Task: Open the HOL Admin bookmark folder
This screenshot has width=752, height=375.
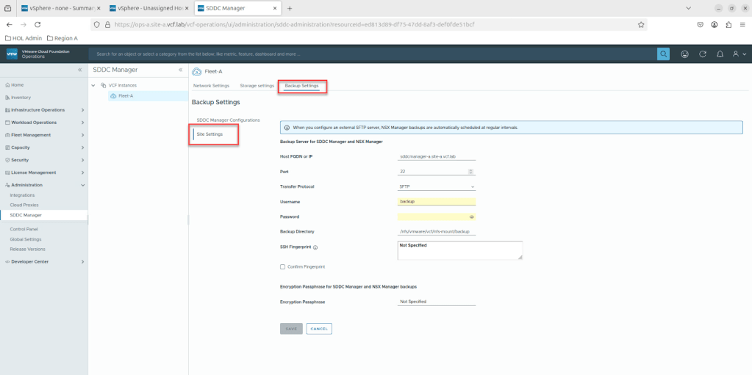Action: 24,38
